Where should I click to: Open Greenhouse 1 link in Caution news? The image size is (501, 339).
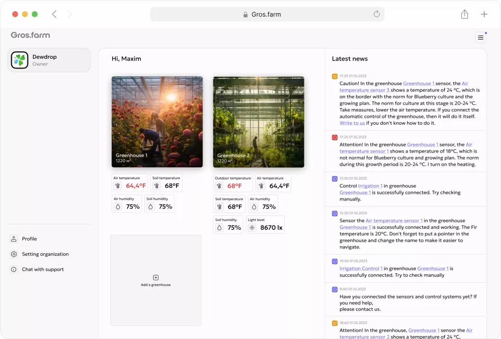click(x=418, y=83)
